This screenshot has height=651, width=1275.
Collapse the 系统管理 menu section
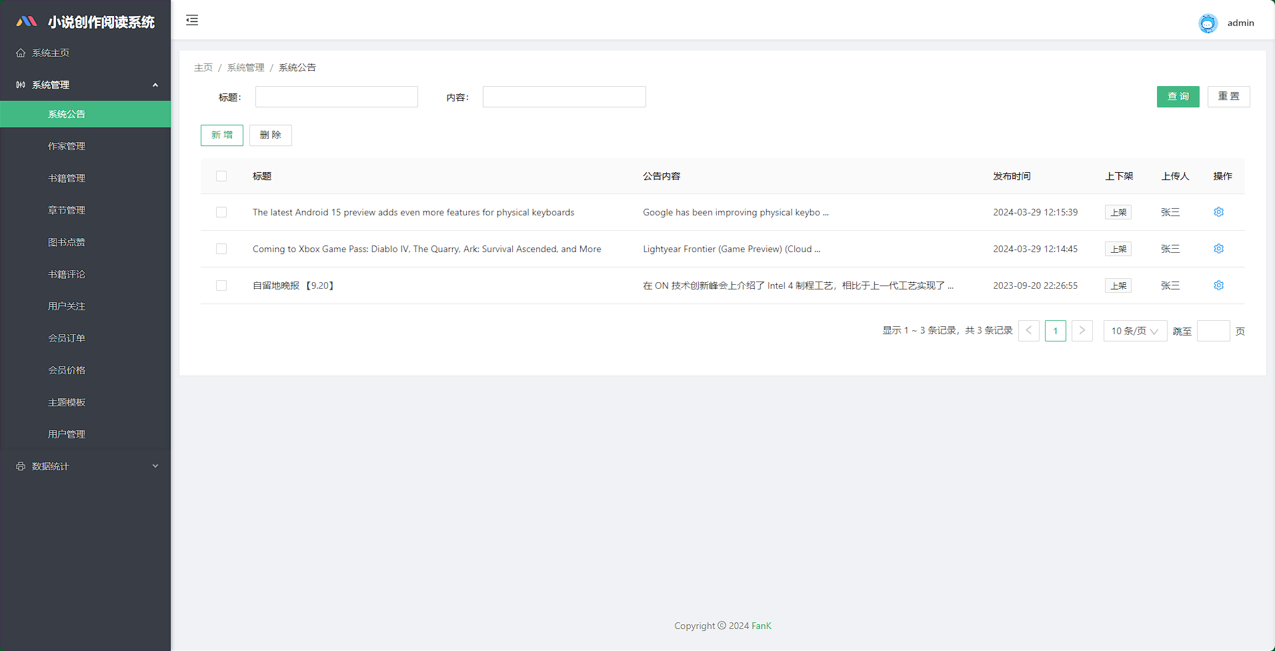85,85
